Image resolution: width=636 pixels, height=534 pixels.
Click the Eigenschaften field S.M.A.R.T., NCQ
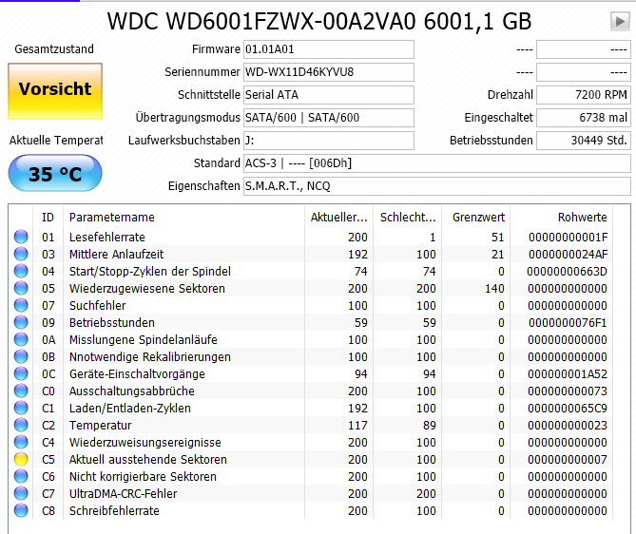(x=437, y=185)
